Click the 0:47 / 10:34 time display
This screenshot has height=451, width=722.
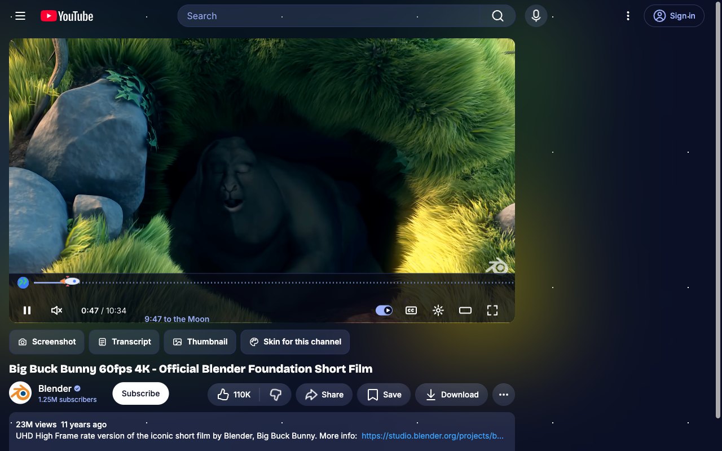coord(104,311)
